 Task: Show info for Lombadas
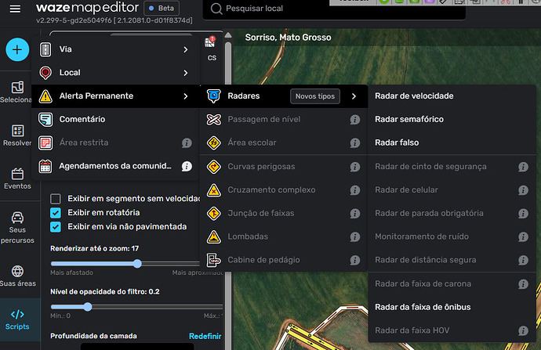354,237
